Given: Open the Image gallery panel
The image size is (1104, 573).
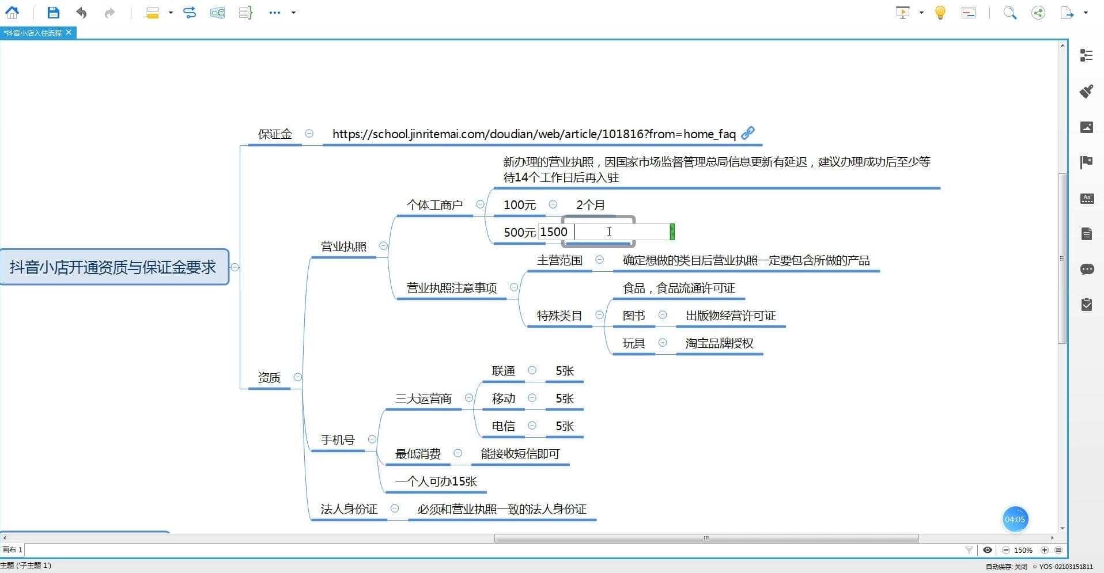Looking at the screenshot, I should pyautogui.click(x=1086, y=127).
